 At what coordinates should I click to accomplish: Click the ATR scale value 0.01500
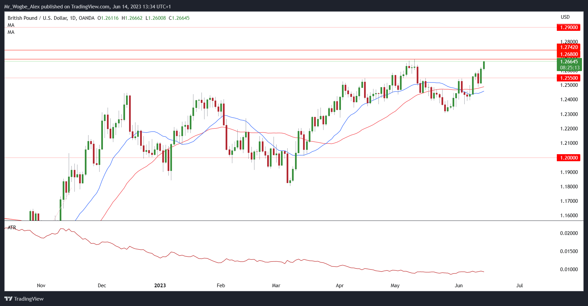(x=569, y=251)
